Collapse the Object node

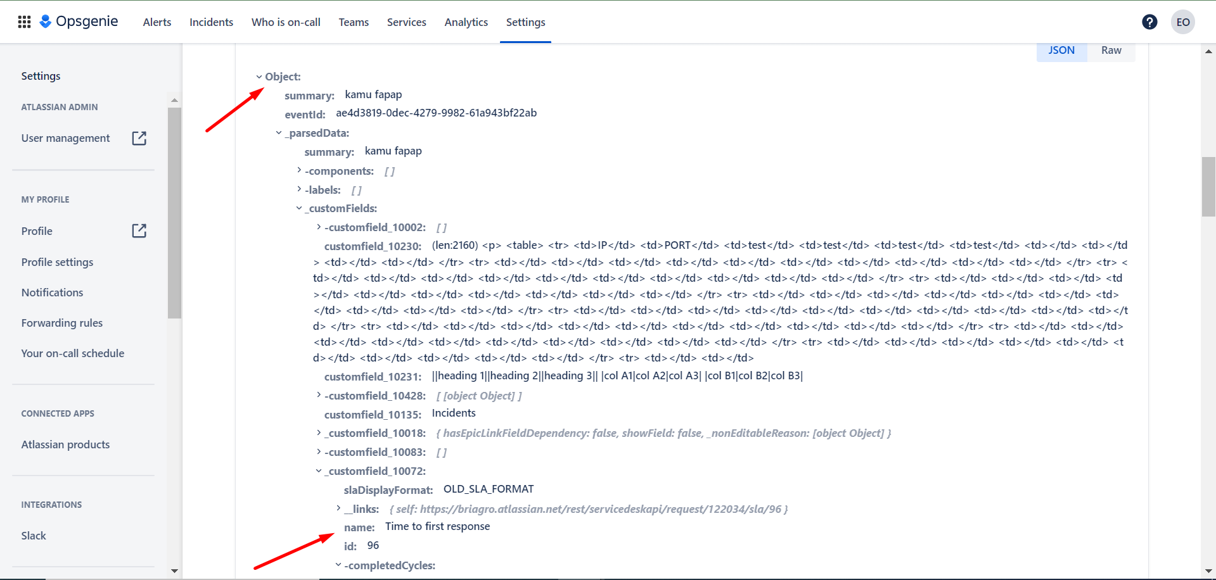[x=259, y=76]
